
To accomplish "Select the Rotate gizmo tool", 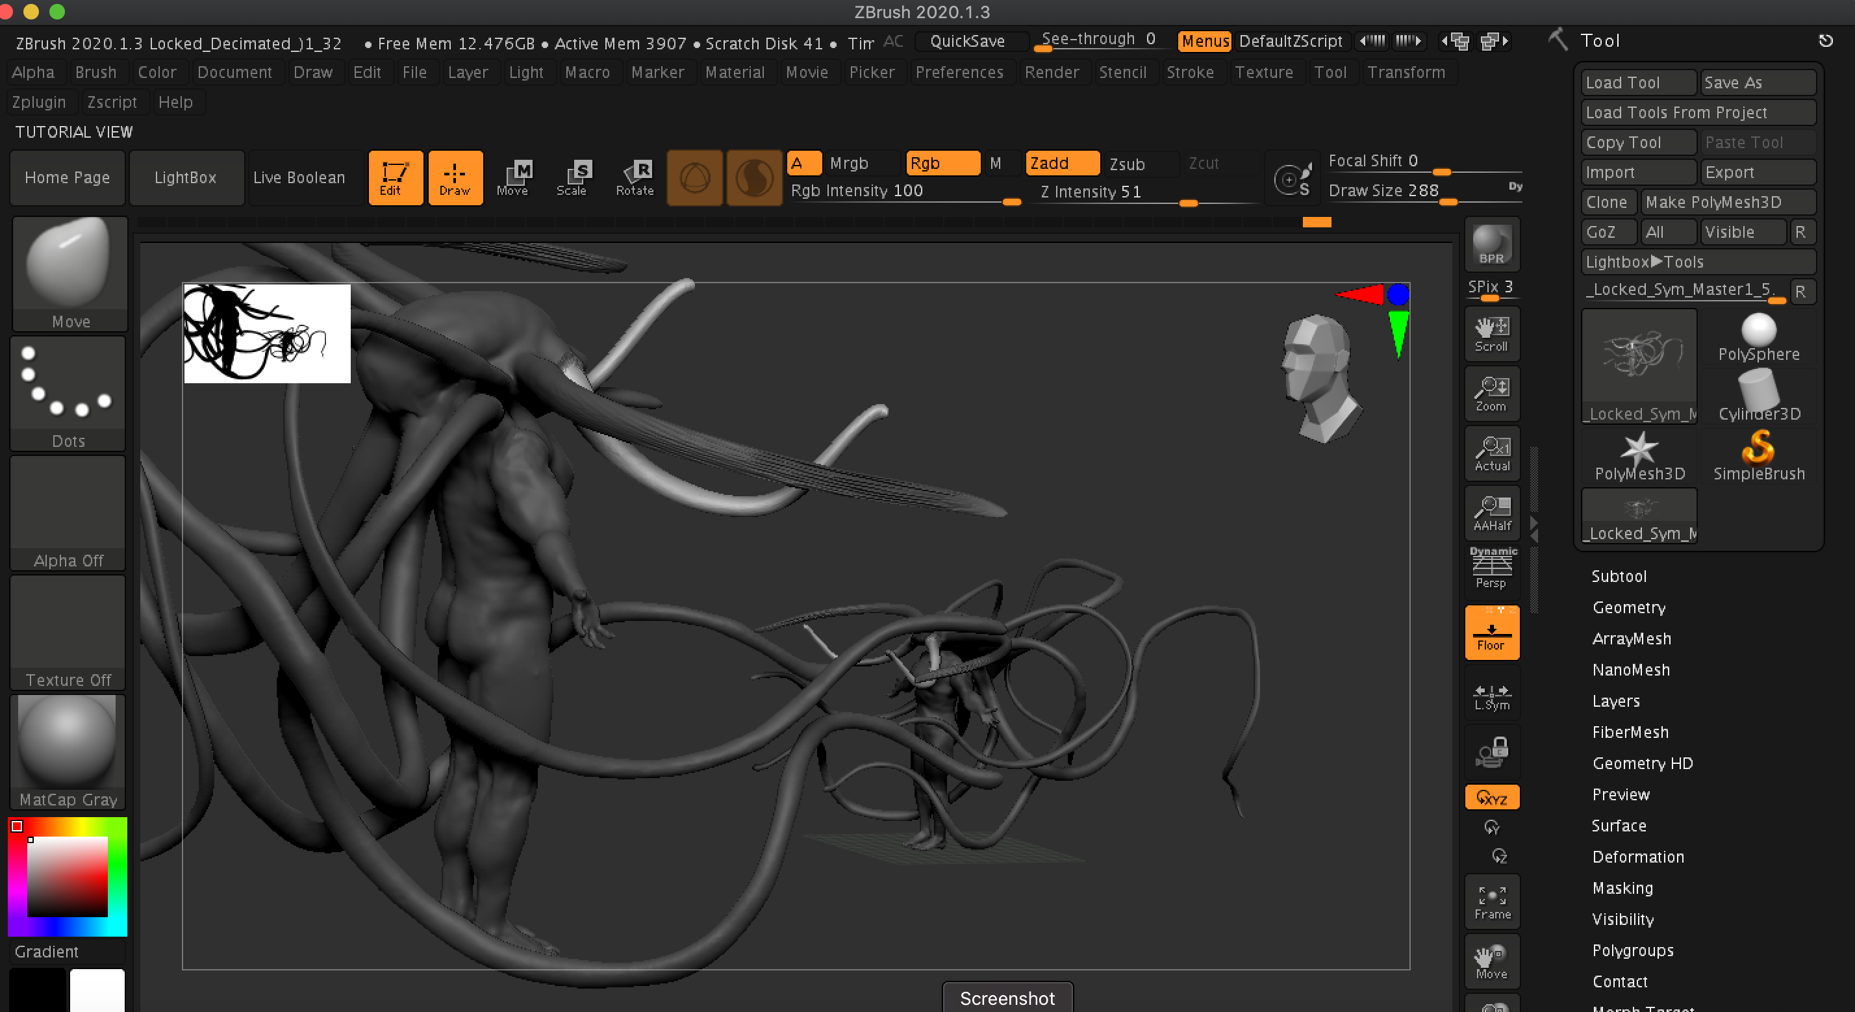I will (x=635, y=177).
